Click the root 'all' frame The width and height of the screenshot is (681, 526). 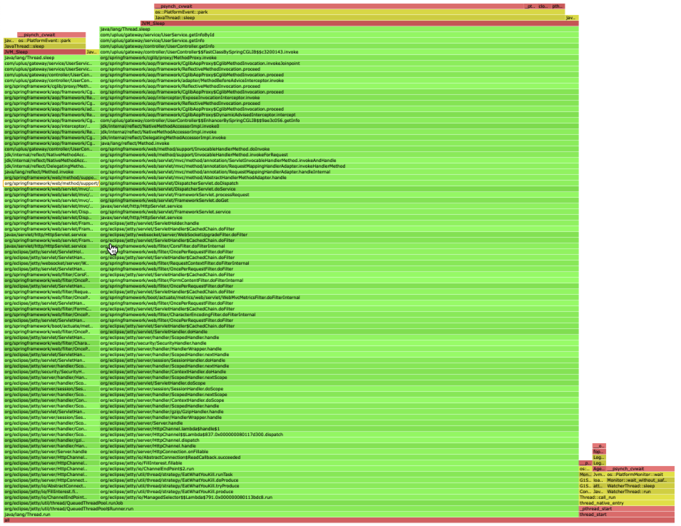pos(339,520)
